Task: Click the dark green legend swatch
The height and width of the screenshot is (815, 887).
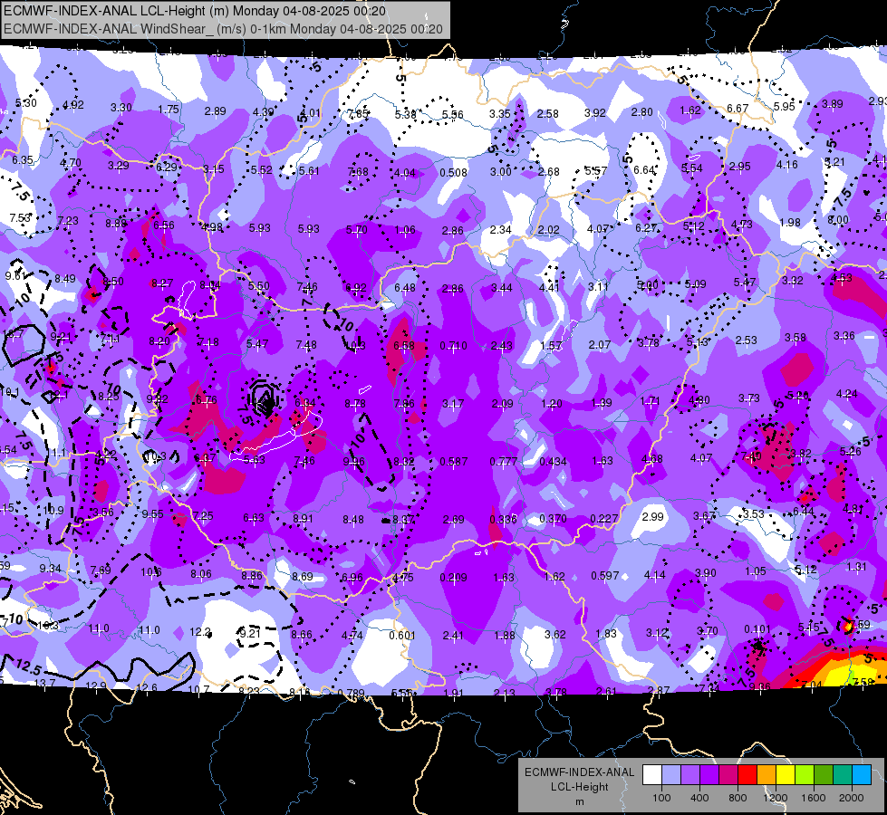Action: pos(824,775)
